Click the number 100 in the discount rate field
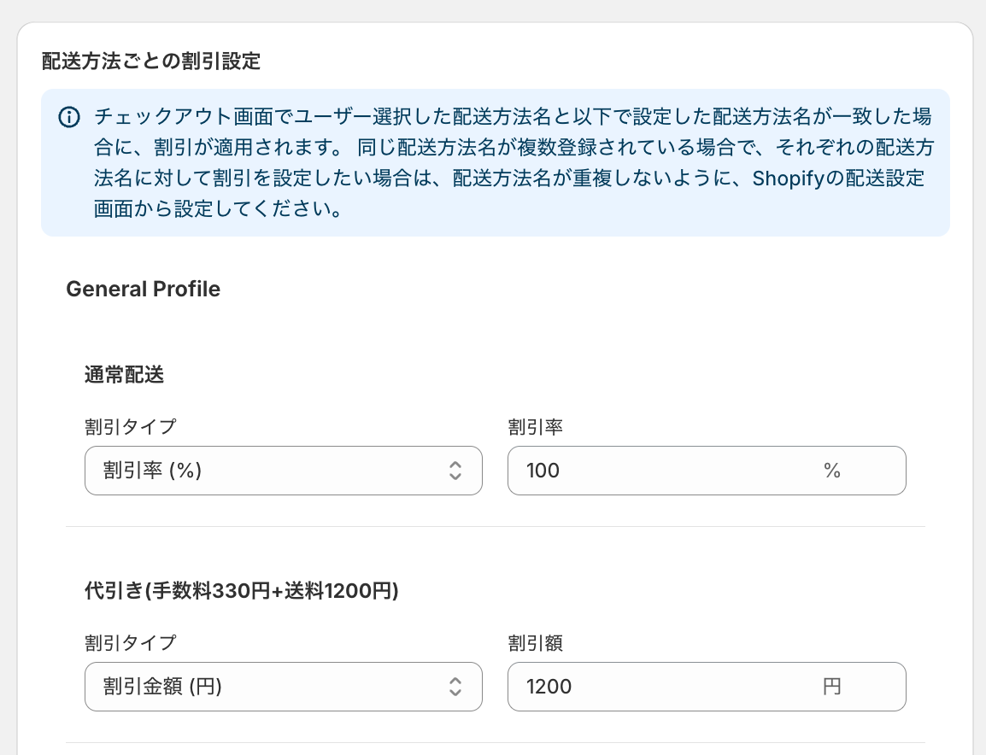This screenshot has width=986, height=755. point(543,470)
